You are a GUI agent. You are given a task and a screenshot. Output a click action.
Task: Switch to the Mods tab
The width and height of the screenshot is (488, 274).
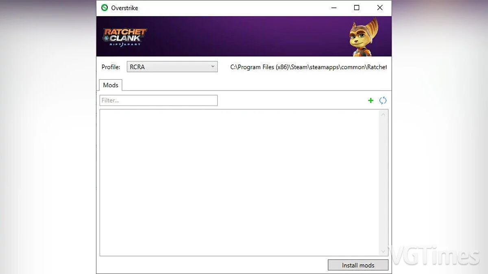coord(111,85)
